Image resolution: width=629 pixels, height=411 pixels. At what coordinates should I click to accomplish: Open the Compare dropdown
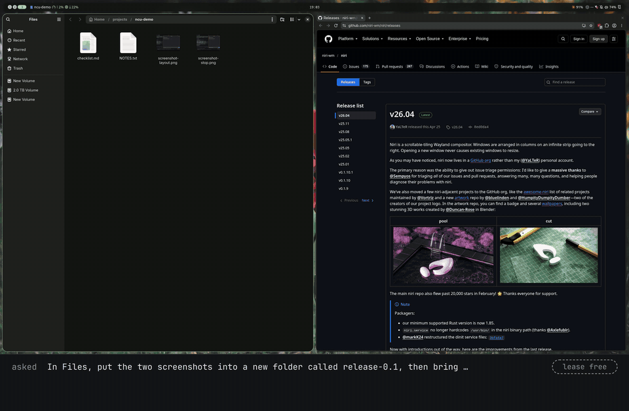590,111
